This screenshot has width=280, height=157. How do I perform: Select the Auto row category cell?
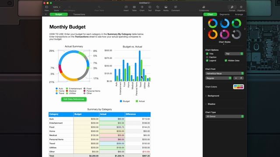(61, 119)
